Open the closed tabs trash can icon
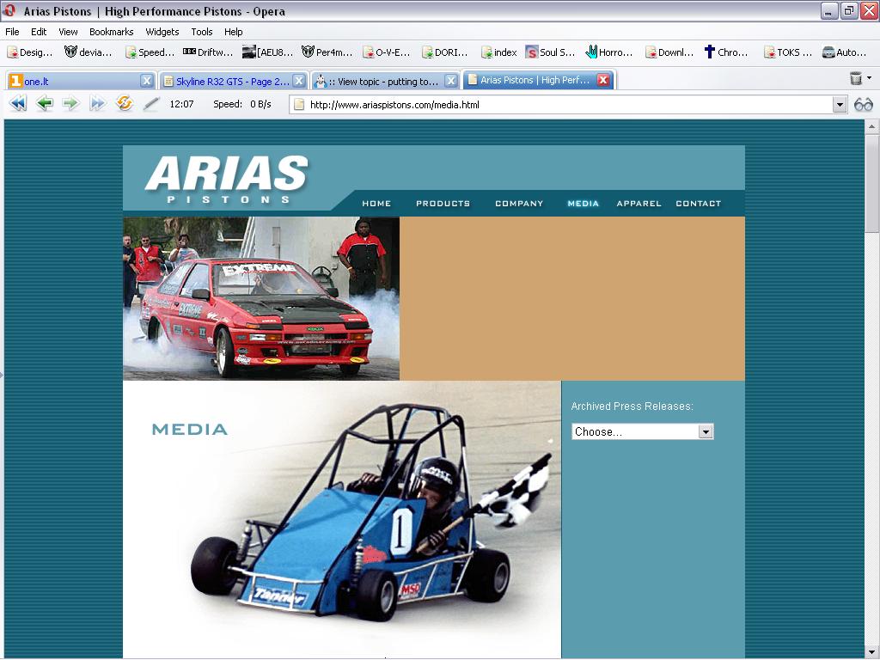Image resolution: width=880 pixels, height=660 pixels. click(x=855, y=79)
